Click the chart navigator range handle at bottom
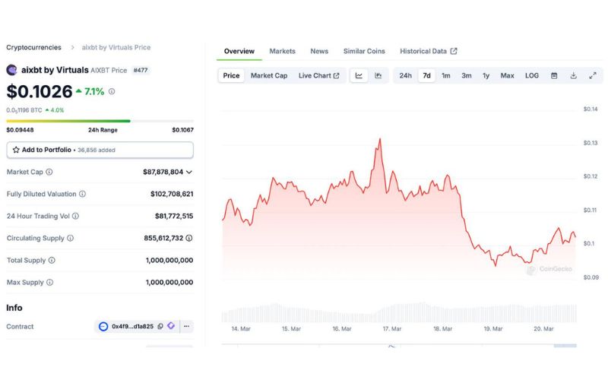This screenshot has height=380, width=608. 565,345
